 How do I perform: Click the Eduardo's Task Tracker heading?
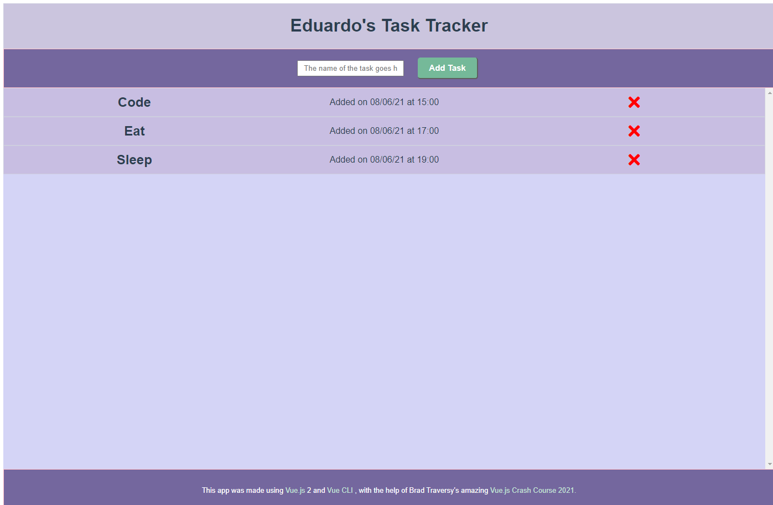pos(388,25)
